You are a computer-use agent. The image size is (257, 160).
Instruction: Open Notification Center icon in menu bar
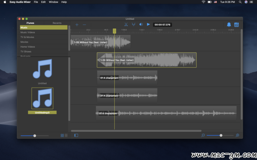[251, 2]
